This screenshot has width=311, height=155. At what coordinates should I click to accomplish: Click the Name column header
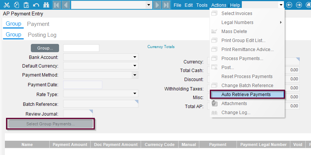coord(27,144)
